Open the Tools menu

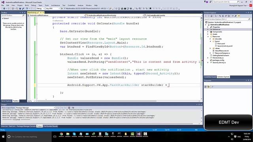[x=47, y=5]
